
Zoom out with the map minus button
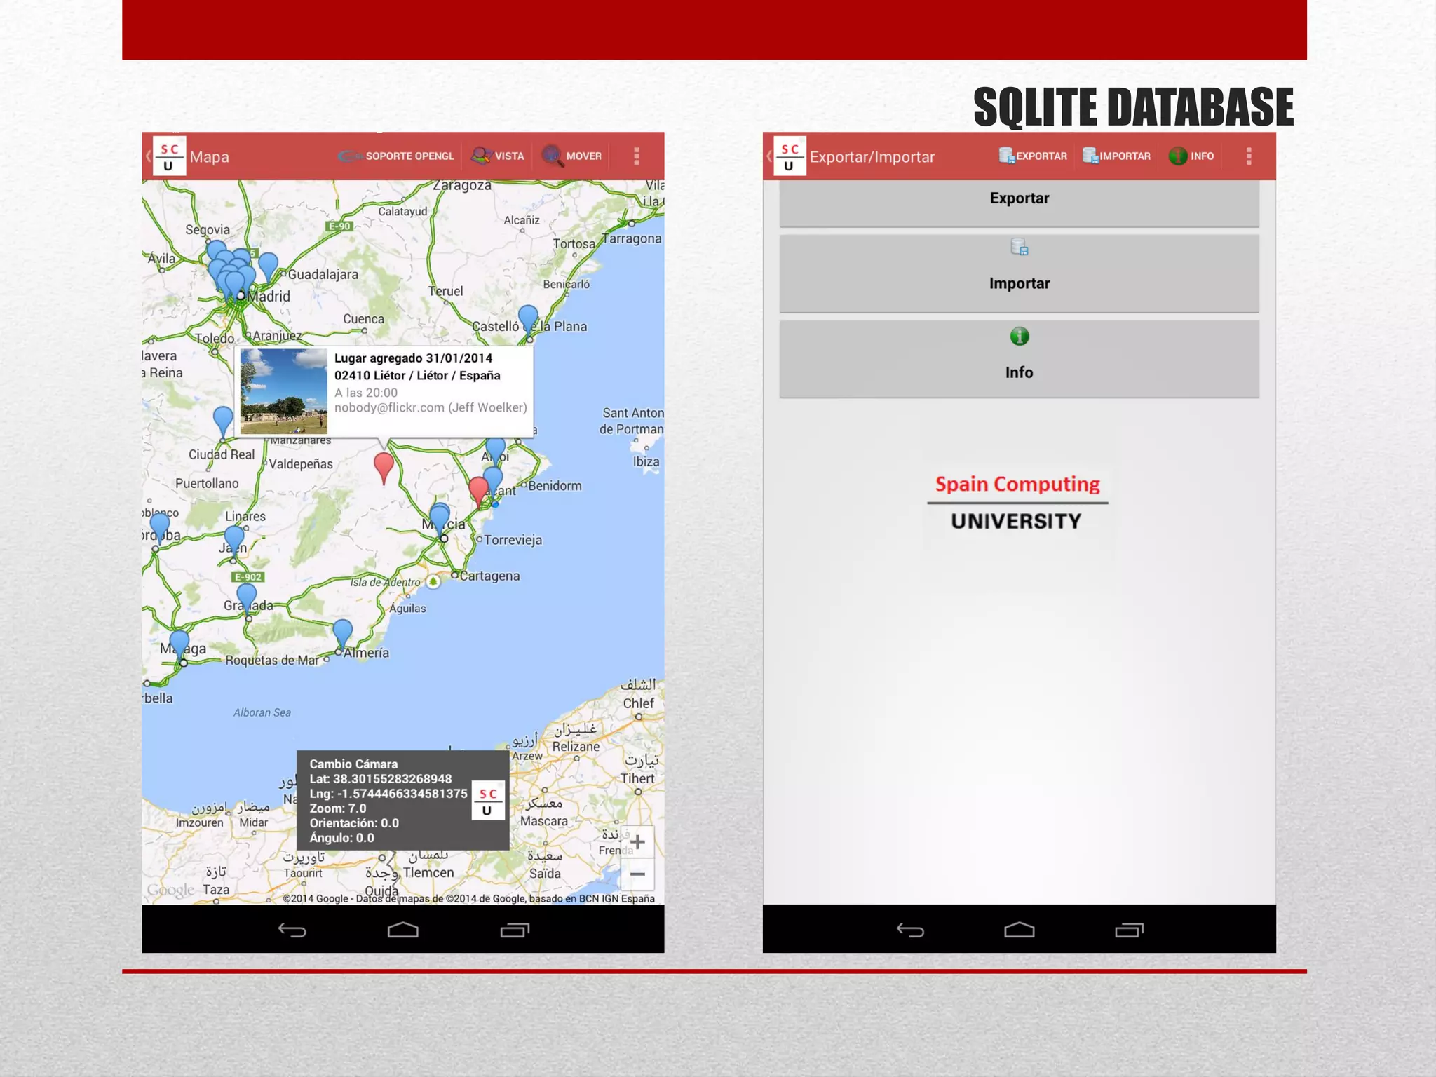pos(637,874)
